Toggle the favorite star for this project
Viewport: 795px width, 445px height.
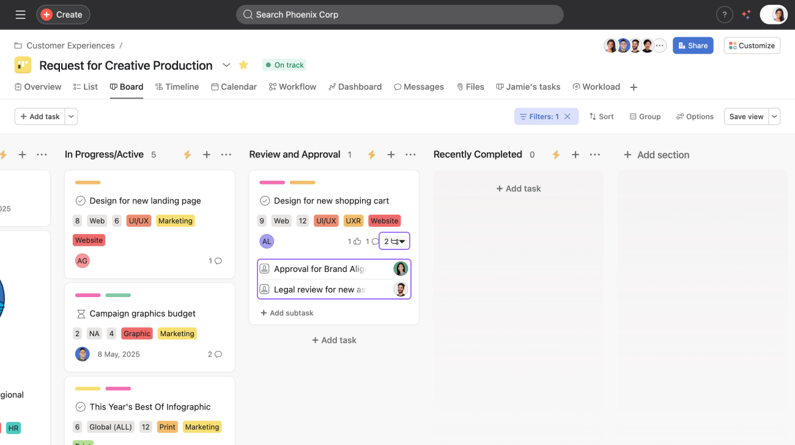click(243, 65)
